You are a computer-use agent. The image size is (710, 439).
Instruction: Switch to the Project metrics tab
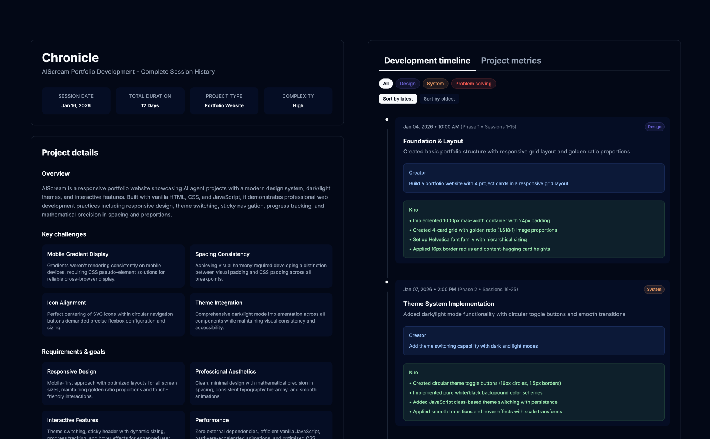pos(511,61)
